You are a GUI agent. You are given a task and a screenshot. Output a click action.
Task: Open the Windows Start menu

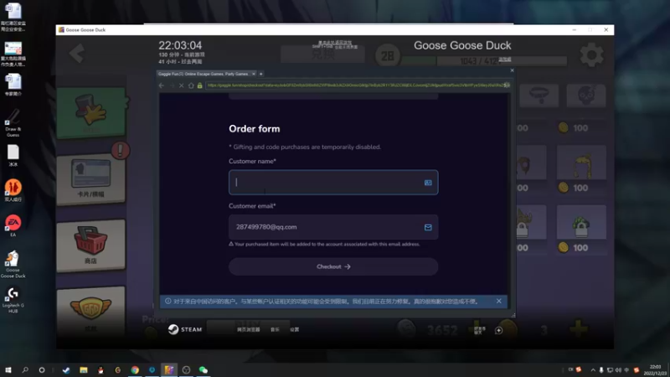point(8,369)
